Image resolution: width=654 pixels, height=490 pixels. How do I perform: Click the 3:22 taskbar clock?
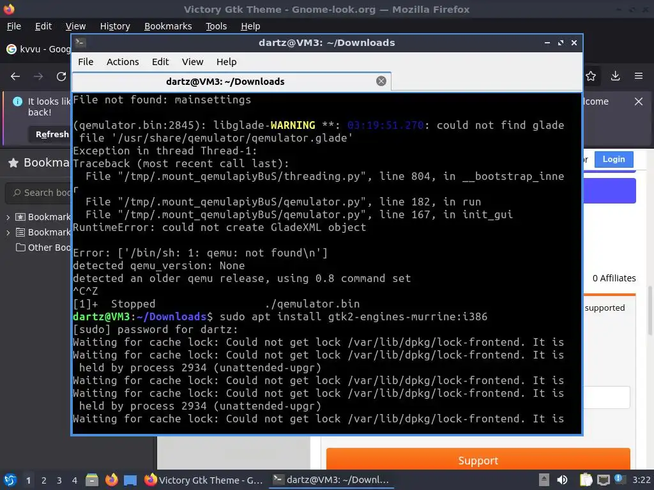click(641, 480)
